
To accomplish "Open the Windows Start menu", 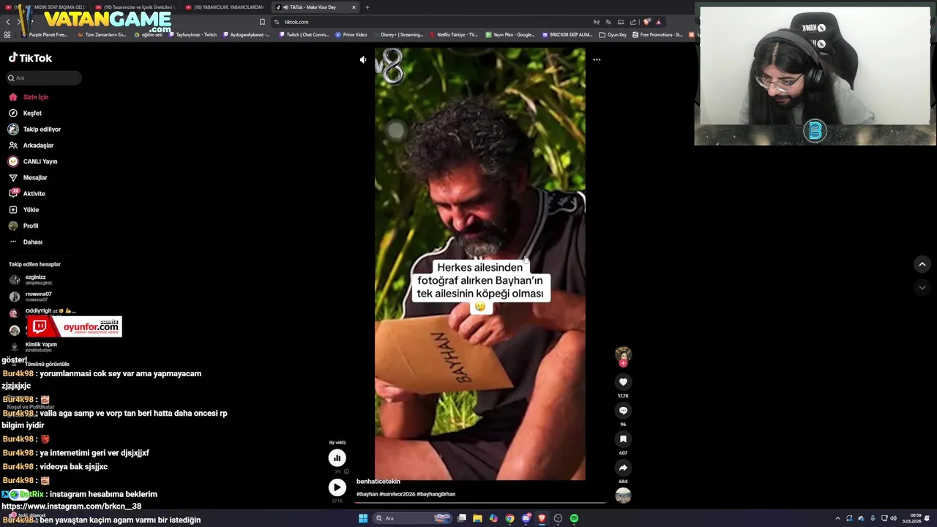I will [x=362, y=518].
